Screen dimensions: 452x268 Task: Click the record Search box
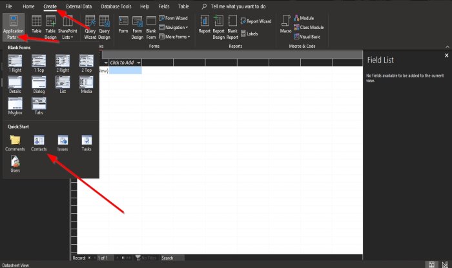[x=172, y=258]
